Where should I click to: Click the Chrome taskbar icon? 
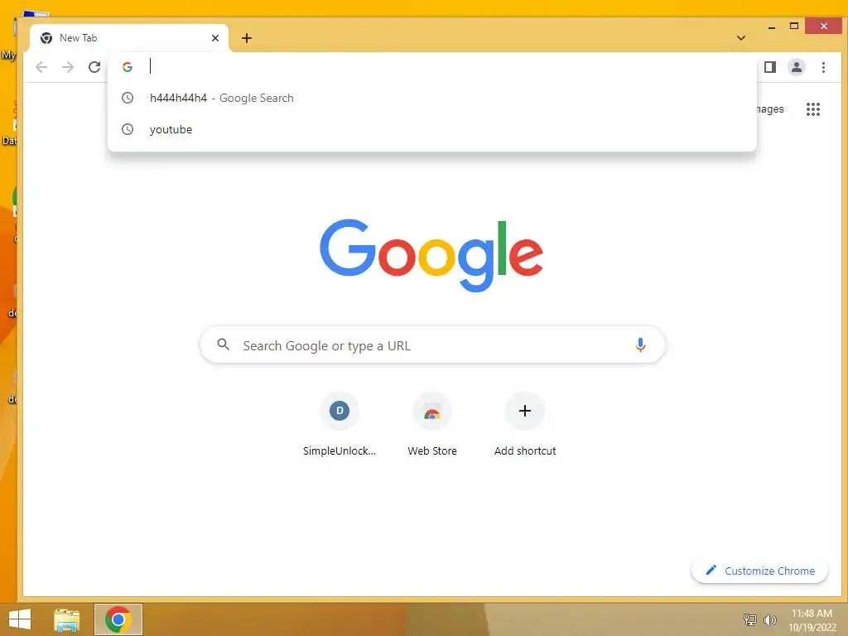click(118, 619)
